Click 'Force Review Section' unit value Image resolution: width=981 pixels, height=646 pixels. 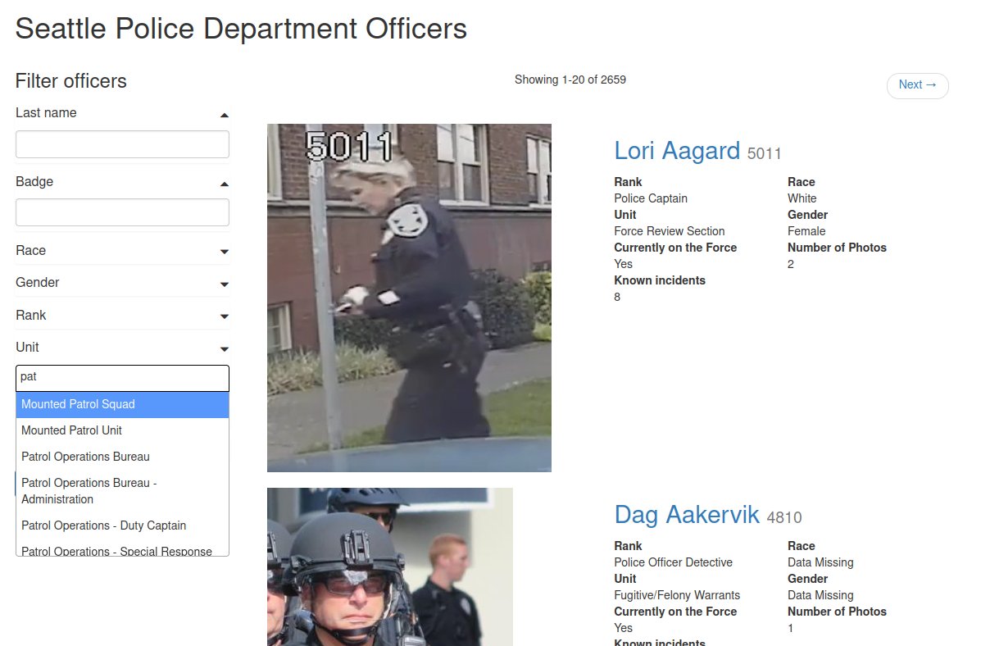click(x=670, y=231)
